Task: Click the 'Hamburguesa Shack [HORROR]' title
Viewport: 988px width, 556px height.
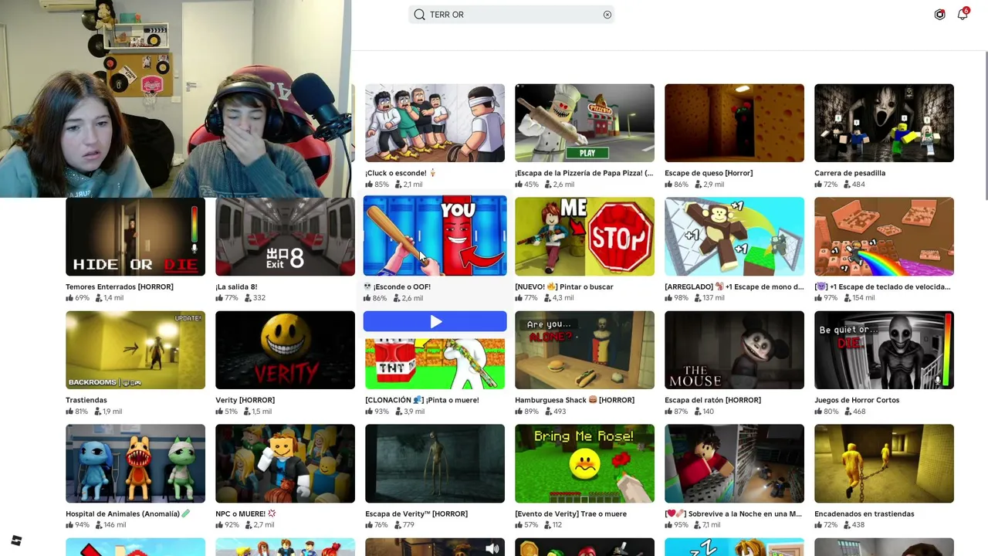Action: pos(575,400)
